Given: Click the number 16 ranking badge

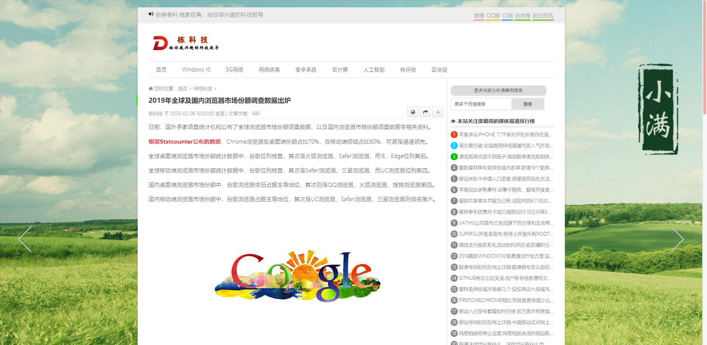Looking at the screenshot, I should [454, 300].
